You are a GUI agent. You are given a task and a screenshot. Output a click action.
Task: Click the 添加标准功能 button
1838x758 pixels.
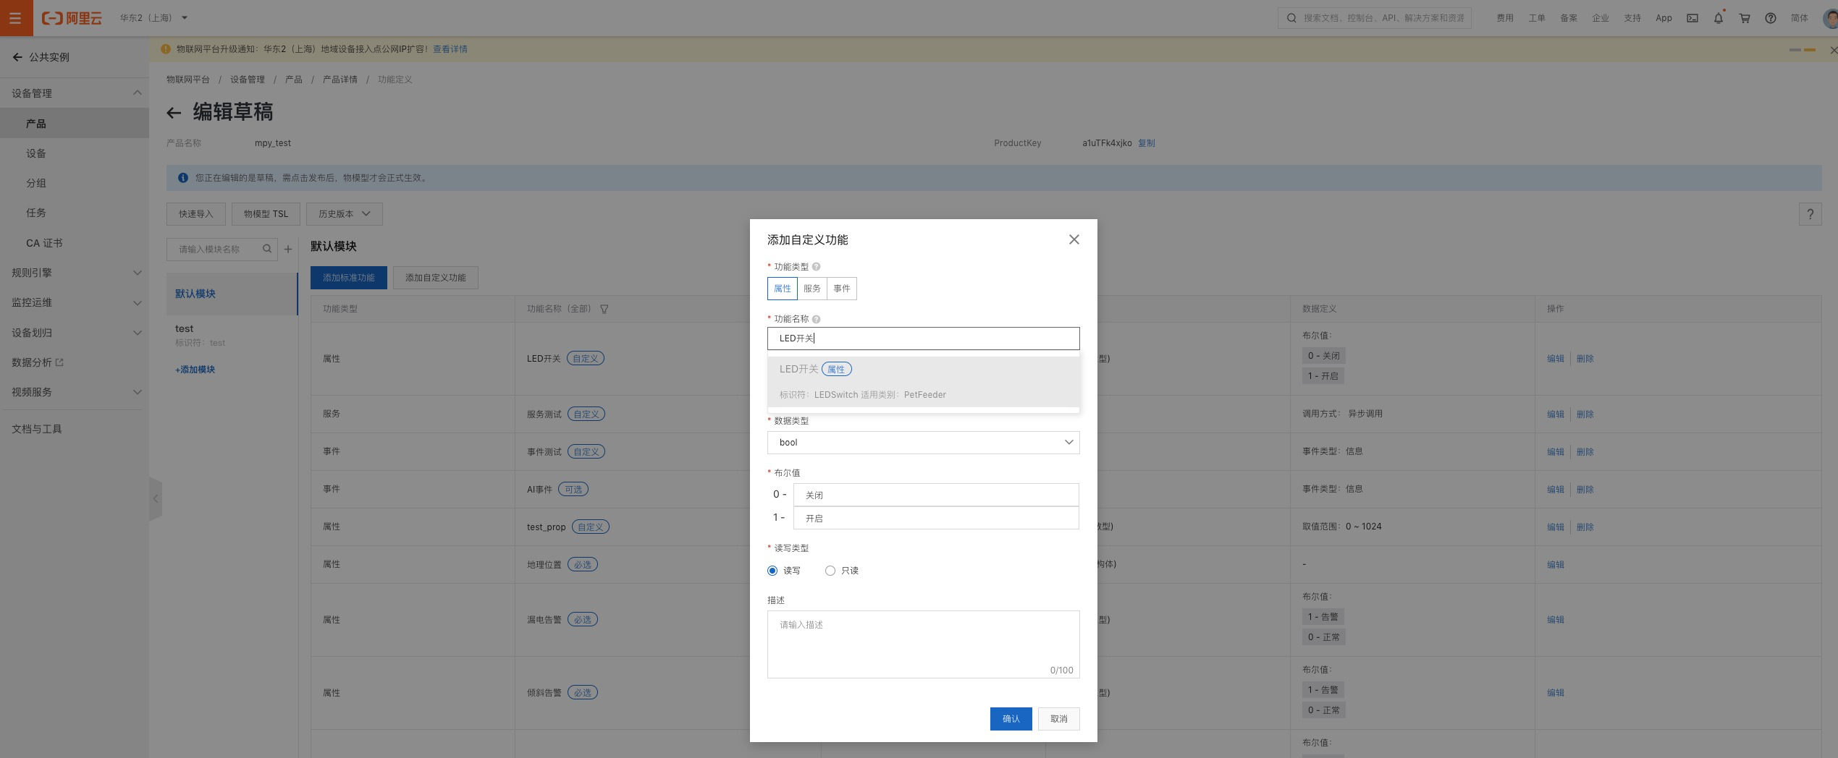pyautogui.click(x=349, y=278)
